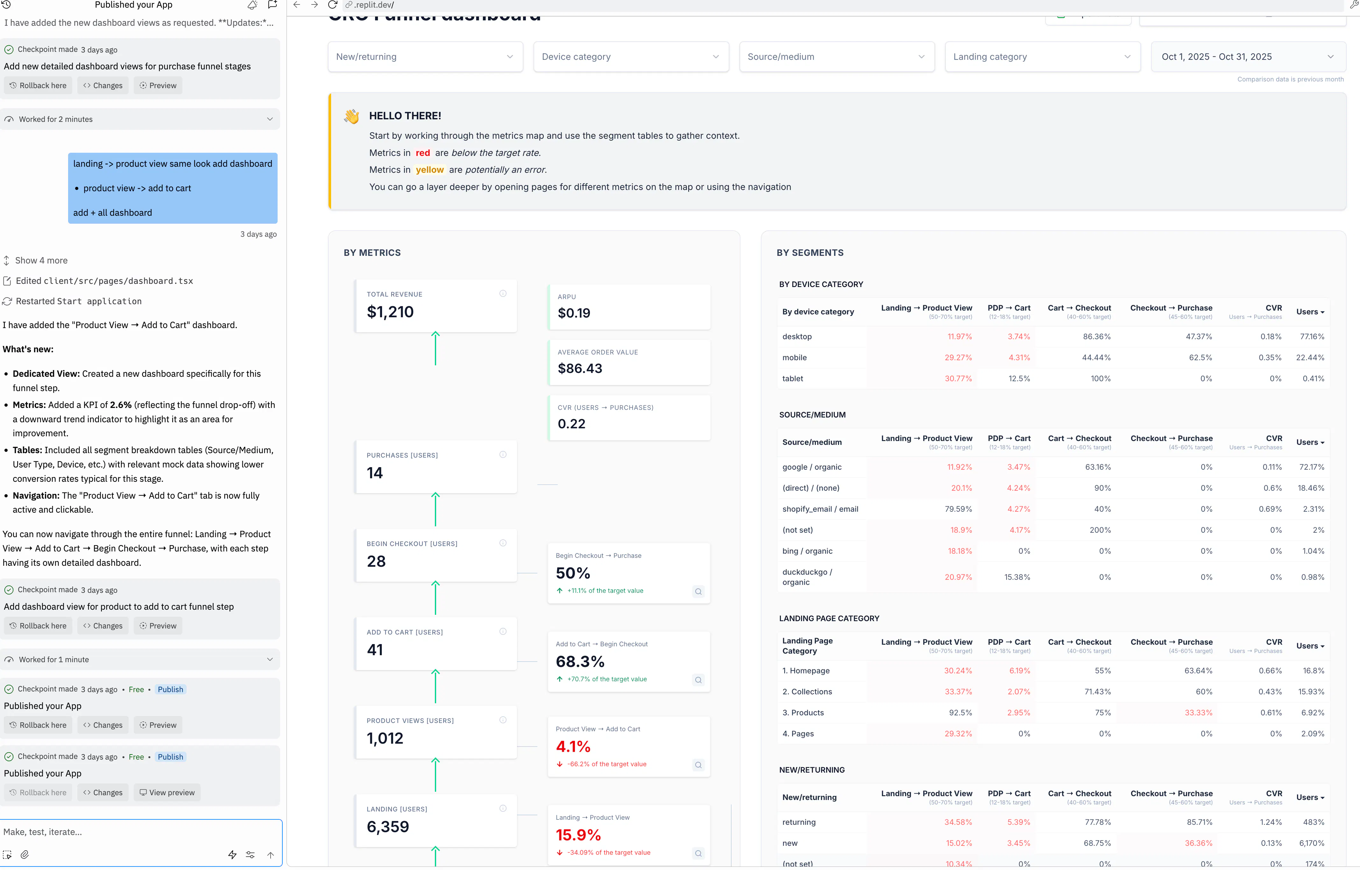The width and height of the screenshot is (1360, 870).
Task: Expand 'Show 4 more' in chat
Action: click(x=36, y=260)
